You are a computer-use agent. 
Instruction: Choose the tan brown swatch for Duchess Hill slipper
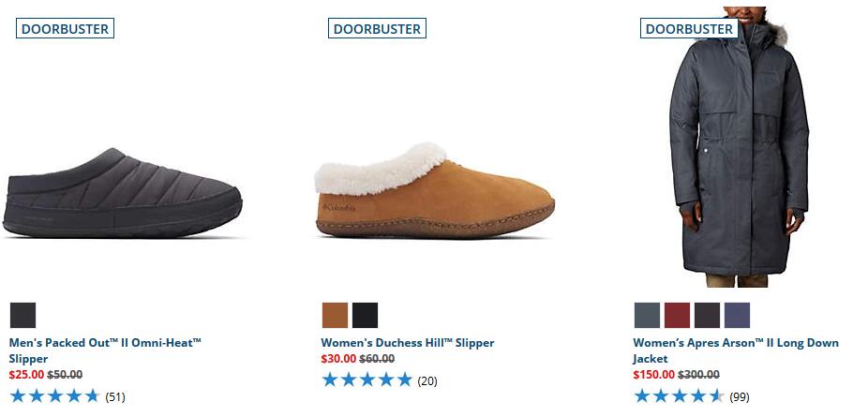(335, 316)
